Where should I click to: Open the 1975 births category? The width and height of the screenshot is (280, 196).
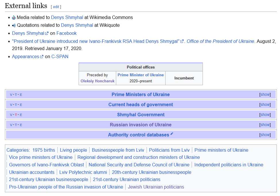coord(44,150)
